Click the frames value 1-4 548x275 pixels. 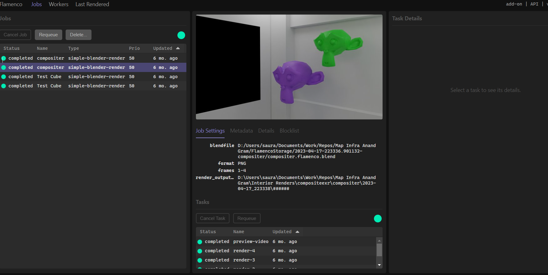point(242,170)
